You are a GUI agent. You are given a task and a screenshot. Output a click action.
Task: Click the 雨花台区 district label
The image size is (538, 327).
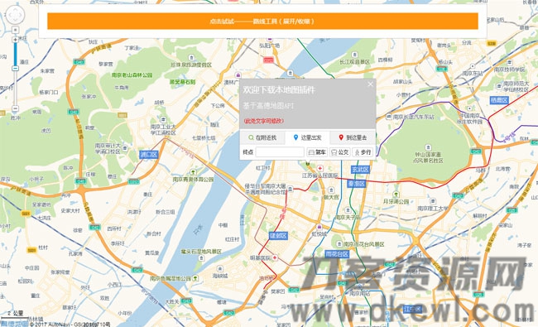click(337, 254)
